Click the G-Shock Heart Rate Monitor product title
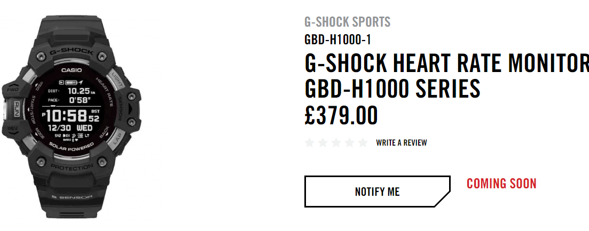The height and width of the screenshot is (231, 589). 446,75
